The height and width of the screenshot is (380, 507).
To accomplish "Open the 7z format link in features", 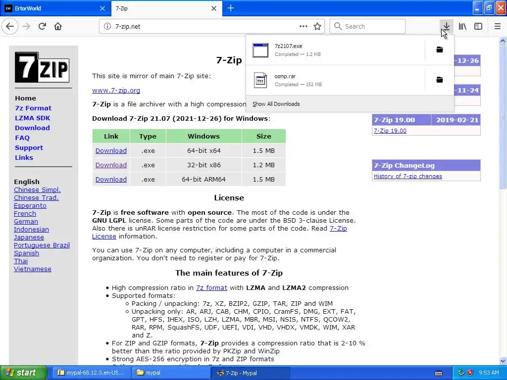I will [x=211, y=287].
